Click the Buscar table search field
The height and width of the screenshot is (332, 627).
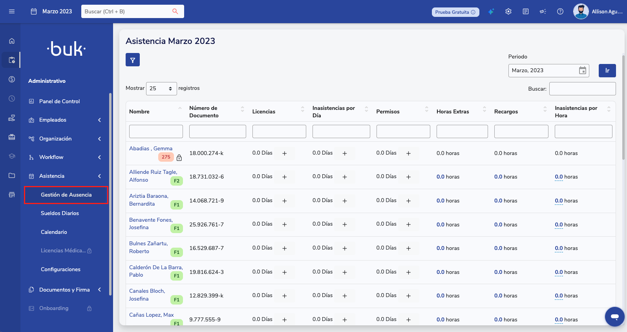click(x=582, y=89)
